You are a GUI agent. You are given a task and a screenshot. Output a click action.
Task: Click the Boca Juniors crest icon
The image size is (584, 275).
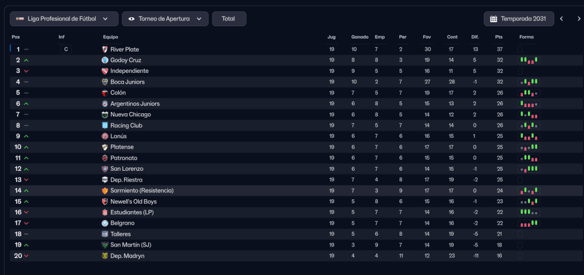coord(104,82)
